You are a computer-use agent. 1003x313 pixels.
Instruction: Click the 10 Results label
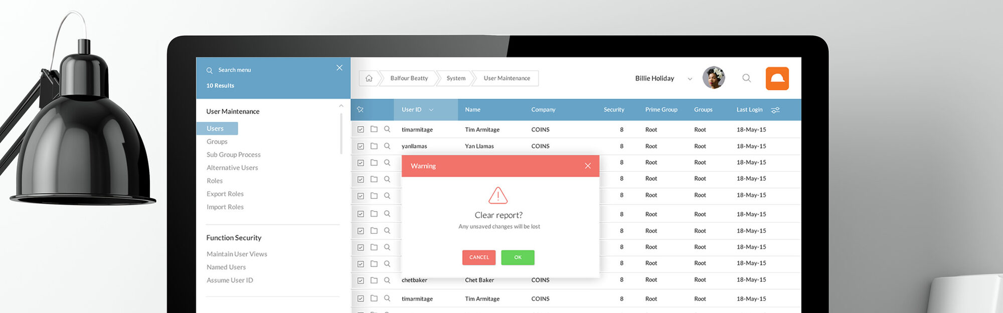(x=220, y=86)
